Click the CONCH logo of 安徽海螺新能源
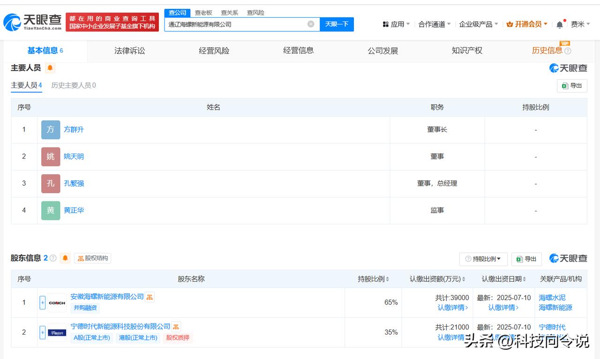This screenshot has width=600, height=359. click(x=57, y=303)
